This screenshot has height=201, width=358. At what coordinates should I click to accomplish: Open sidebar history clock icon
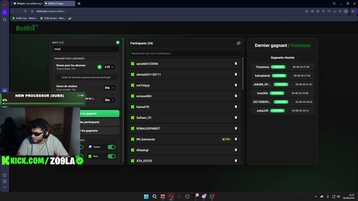coord(4,181)
